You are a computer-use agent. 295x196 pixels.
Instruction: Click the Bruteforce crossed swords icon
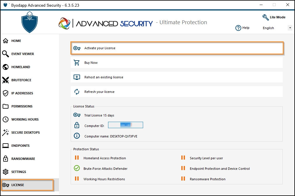[x=6, y=80]
